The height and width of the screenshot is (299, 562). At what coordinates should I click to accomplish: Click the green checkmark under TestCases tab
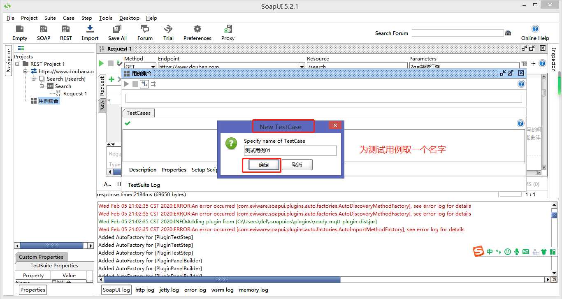pyautogui.click(x=128, y=123)
